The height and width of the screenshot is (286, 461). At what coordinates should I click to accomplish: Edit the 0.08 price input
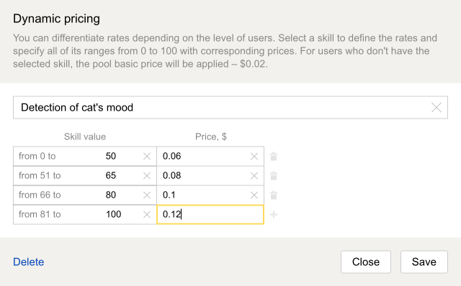point(210,175)
